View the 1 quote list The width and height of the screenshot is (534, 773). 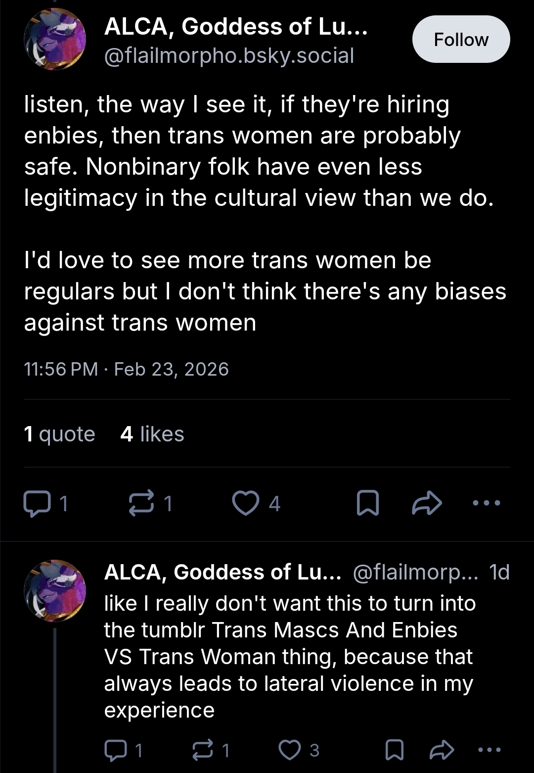pos(59,434)
